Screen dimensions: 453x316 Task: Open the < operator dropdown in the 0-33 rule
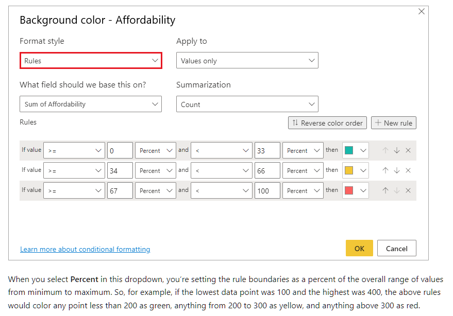click(222, 150)
